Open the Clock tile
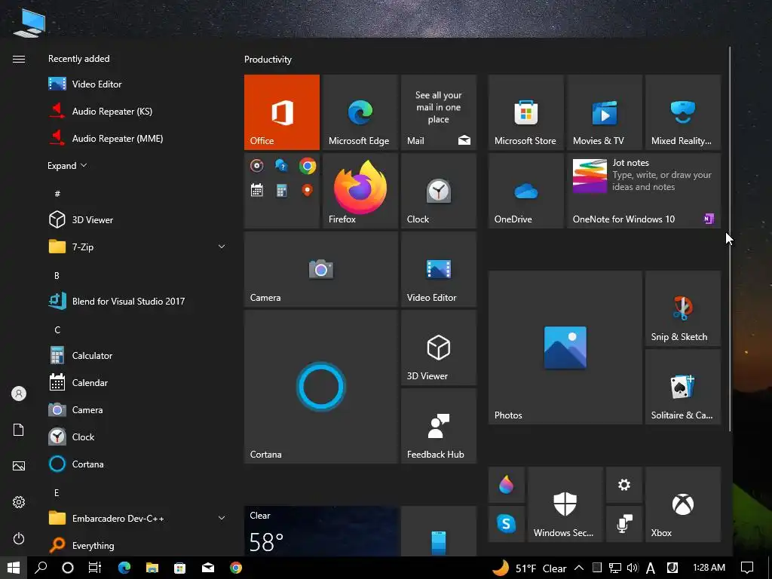 click(x=439, y=191)
